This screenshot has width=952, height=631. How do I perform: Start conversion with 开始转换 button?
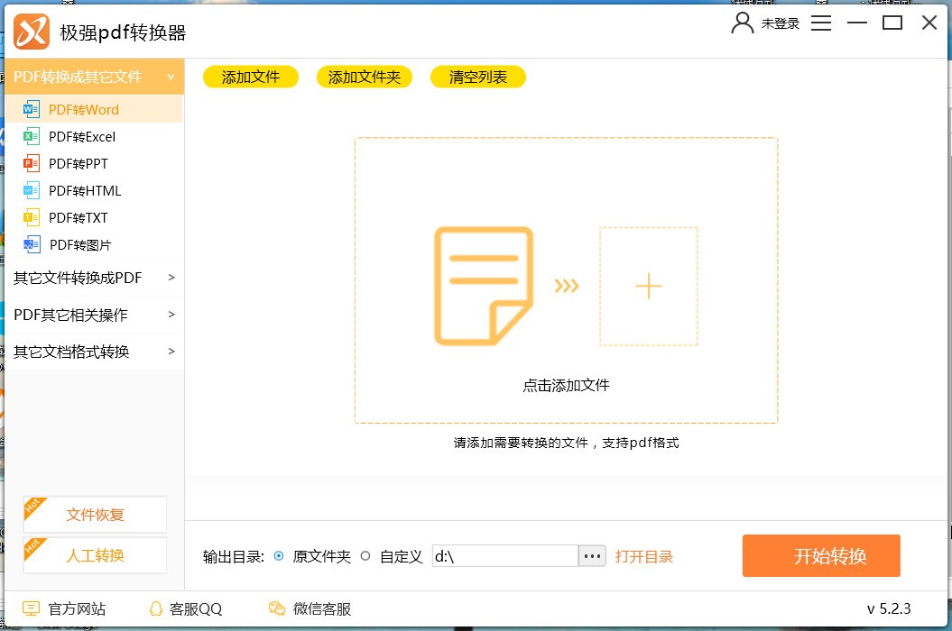pyautogui.click(x=821, y=556)
